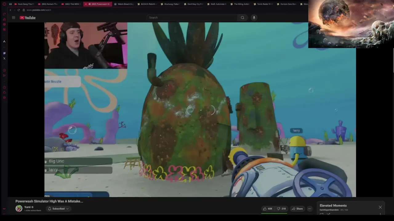
Task: Open sidebar settings gear
Action: [x=4, y=98]
